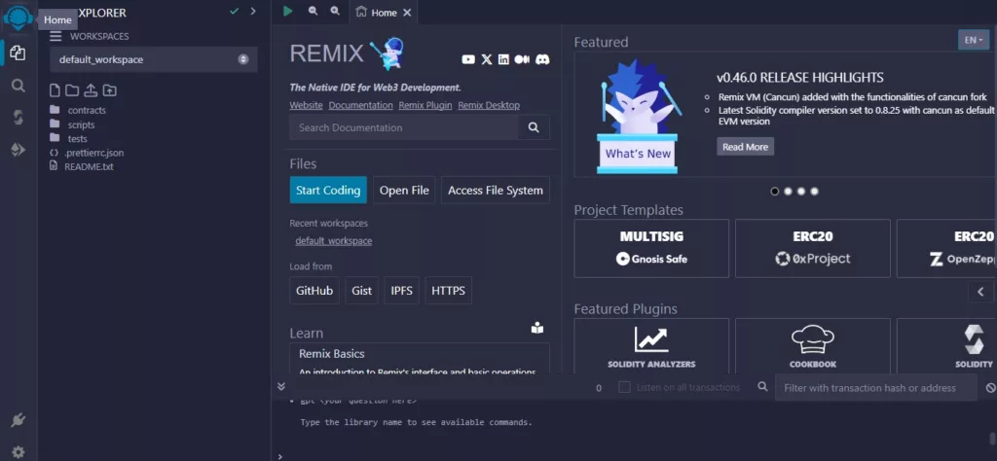
Task: Click the explorer panel right chevron
Action: [x=253, y=11]
